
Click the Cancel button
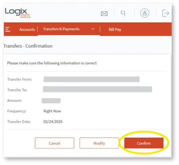pyautogui.click(x=54, y=143)
